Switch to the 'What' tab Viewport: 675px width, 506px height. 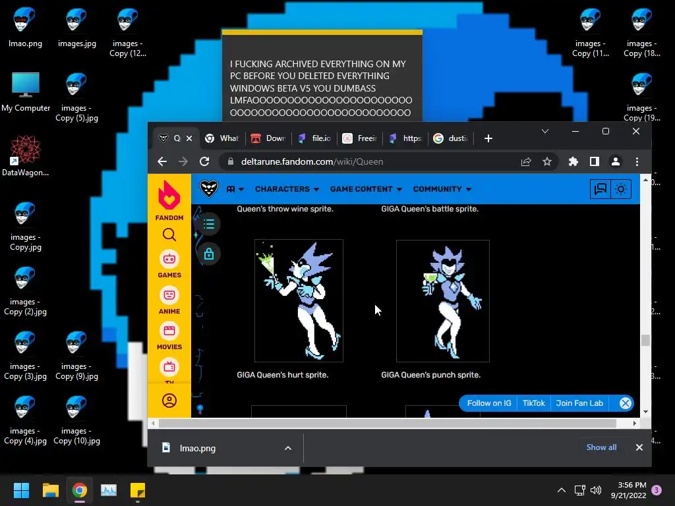point(222,138)
